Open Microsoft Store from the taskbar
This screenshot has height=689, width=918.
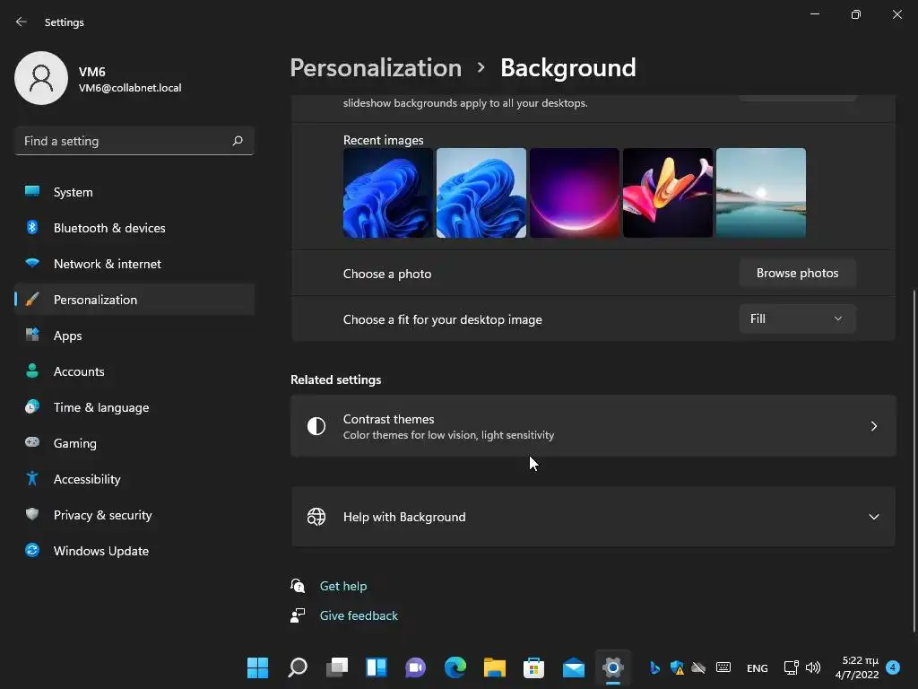pos(534,667)
